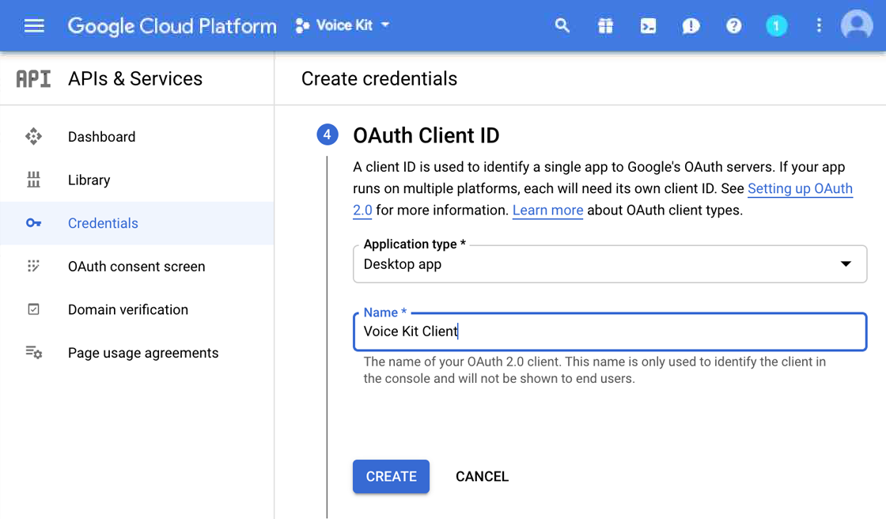
Task: Click the Page usage agreements gear icon
Action: [x=34, y=353]
